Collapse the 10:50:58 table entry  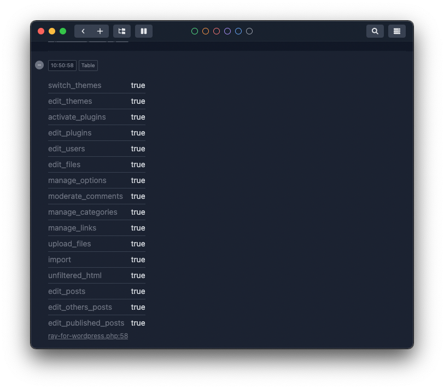[39, 65]
